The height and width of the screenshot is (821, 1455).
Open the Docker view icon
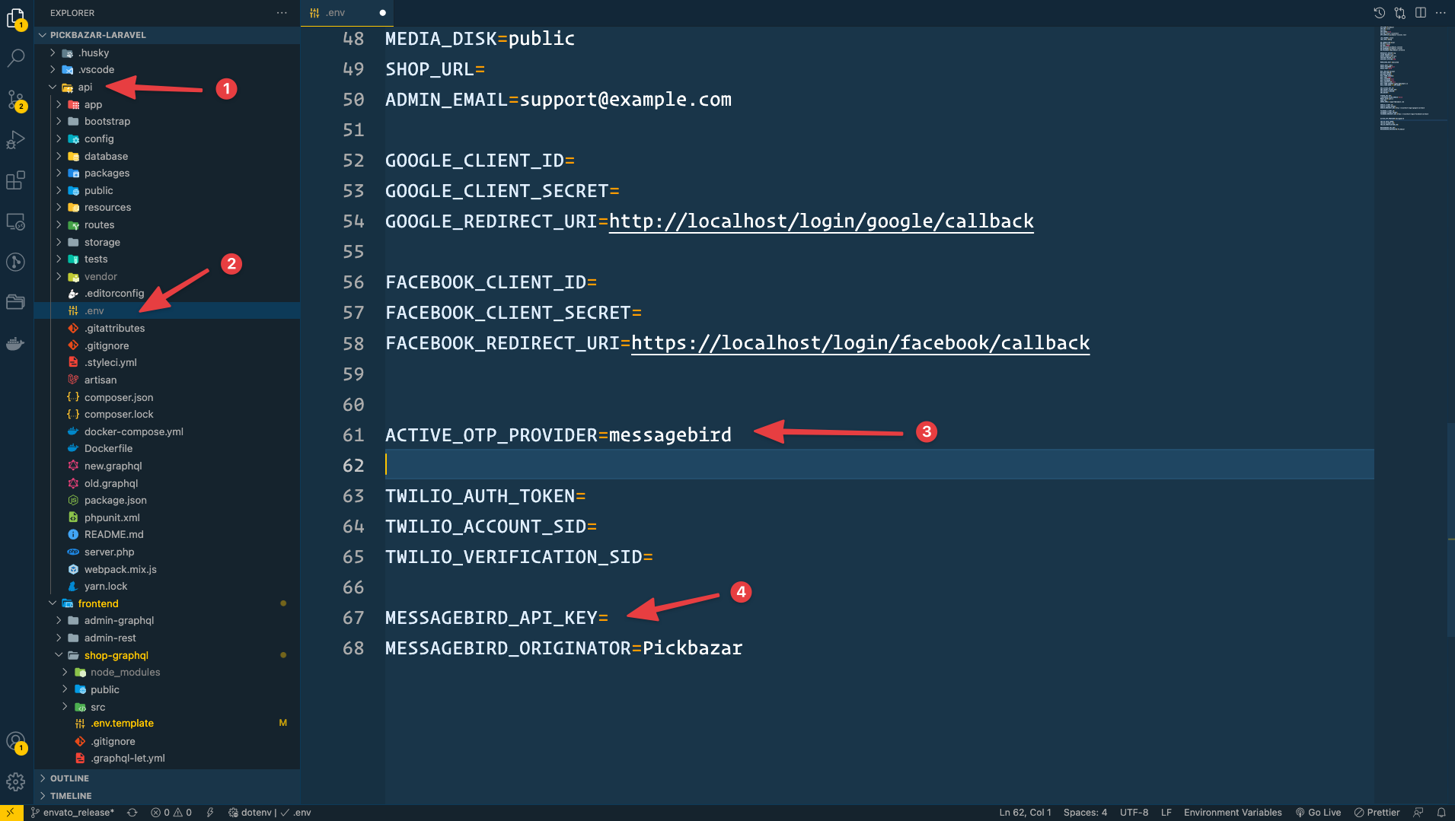click(16, 344)
